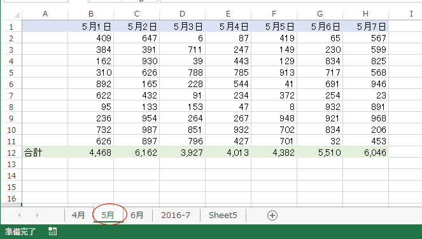The height and width of the screenshot is (239, 422).
Task: Select column H header
Action: (x=365, y=14)
